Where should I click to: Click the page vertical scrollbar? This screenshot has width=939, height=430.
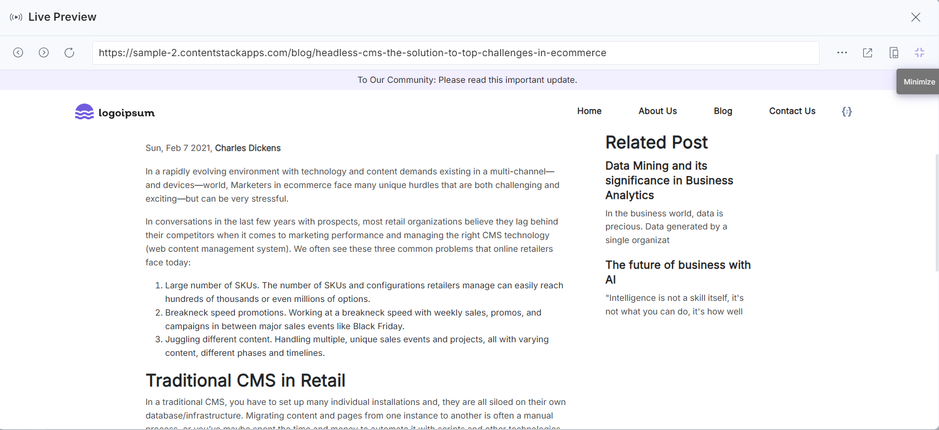(x=936, y=213)
